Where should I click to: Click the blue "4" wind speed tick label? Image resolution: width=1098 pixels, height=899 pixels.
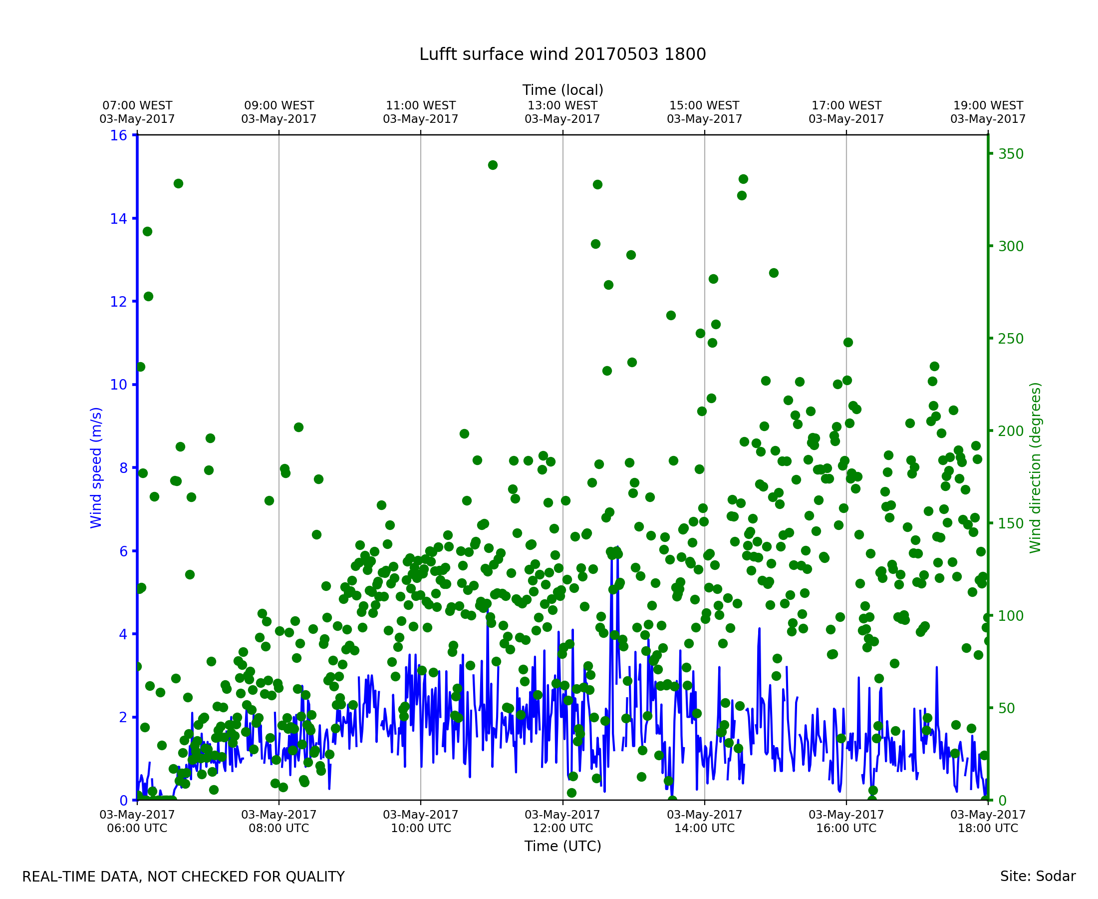point(123,634)
